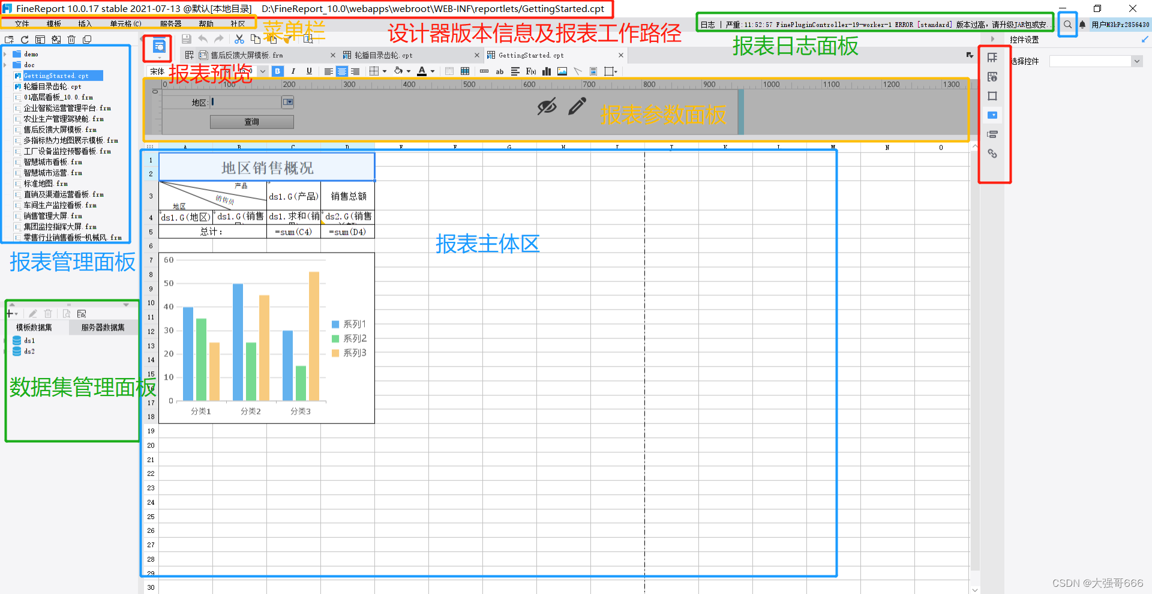1152x594 pixels.
Task: Center align cell text
Action: tap(342, 71)
